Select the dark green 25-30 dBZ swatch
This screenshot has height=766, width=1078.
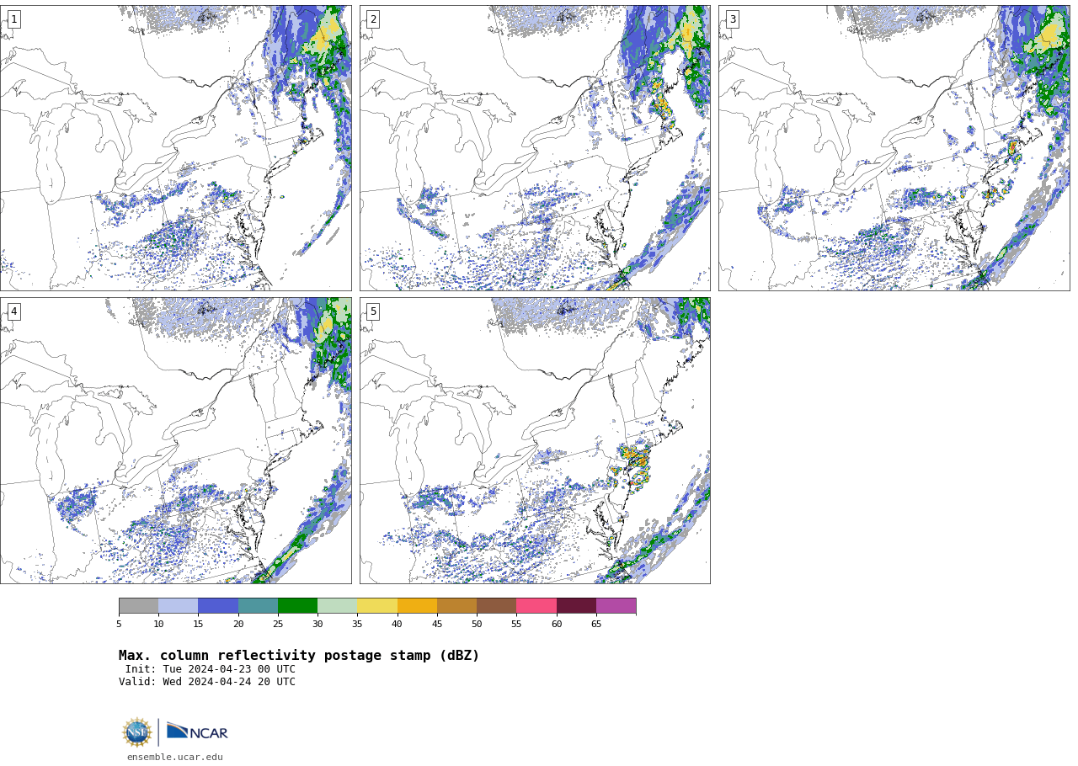pyautogui.click(x=297, y=606)
